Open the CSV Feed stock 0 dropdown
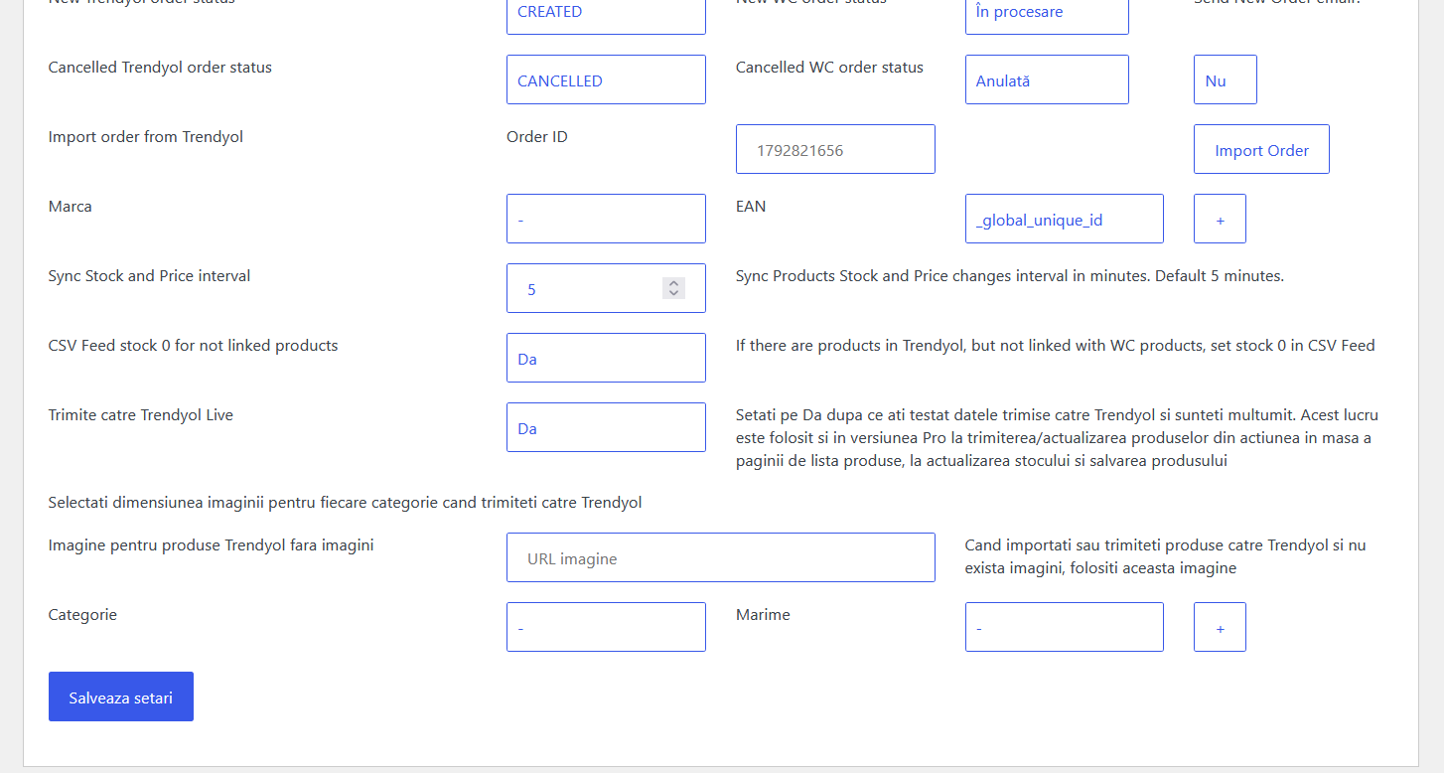This screenshot has height=773, width=1444. pos(606,358)
